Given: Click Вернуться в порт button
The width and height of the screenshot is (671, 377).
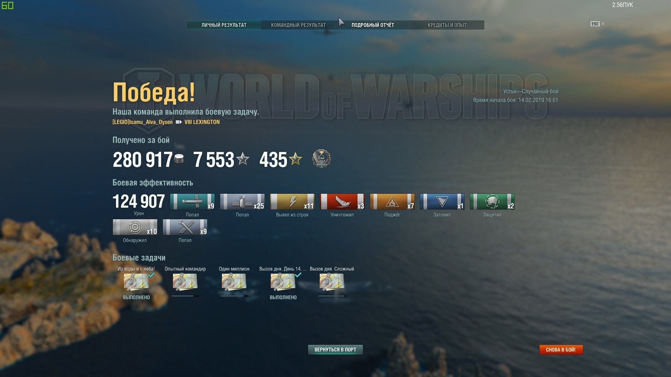Looking at the screenshot, I should [x=335, y=349].
